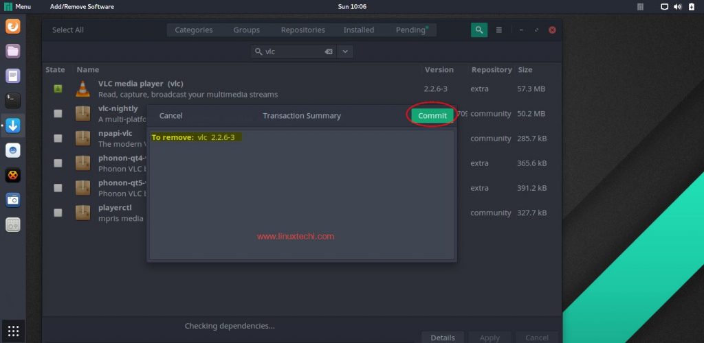Viewport: 704px width, 343px height.
Task: Click the display icon in the top bar
Action: 665,7
